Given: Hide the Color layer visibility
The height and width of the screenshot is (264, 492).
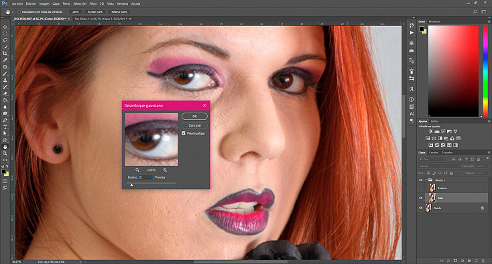Looking at the screenshot, I should pos(421,198).
